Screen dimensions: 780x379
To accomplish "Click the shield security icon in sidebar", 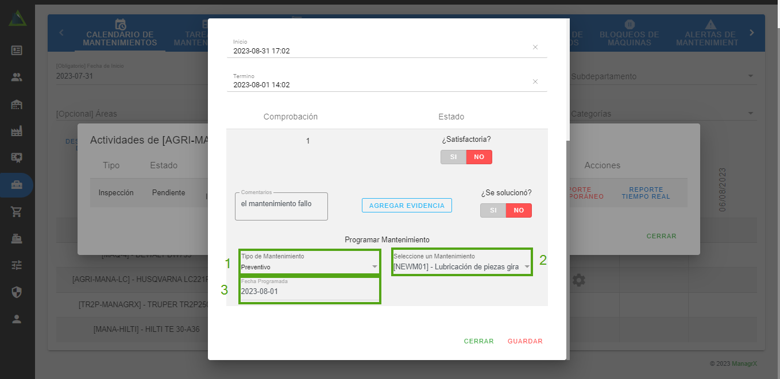I will [x=17, y=292].
